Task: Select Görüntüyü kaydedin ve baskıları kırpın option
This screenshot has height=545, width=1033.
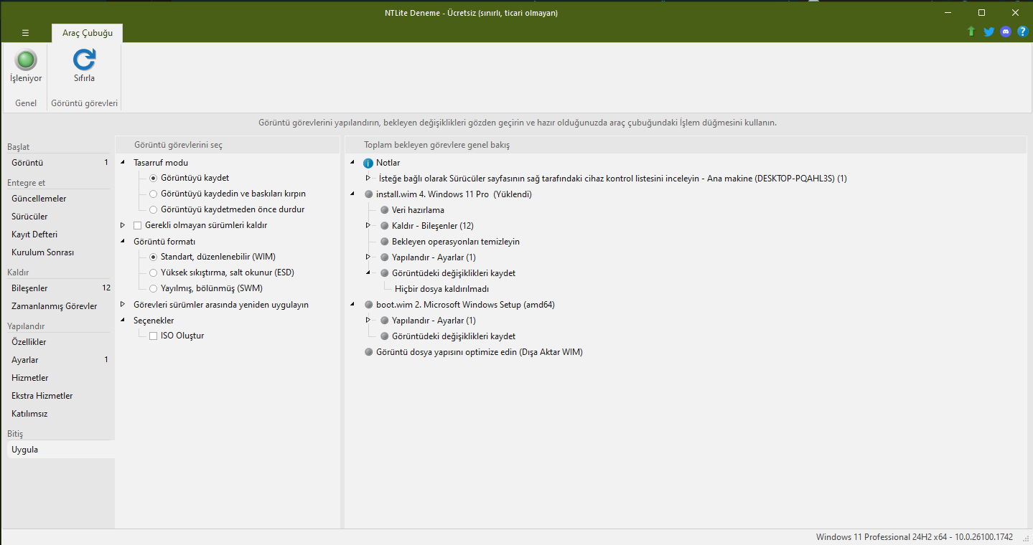Action: pyautogui.click(x=154, y=194)
